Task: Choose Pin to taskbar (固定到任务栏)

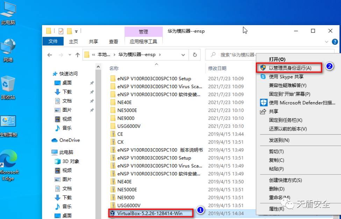Action: pos(285,120)
